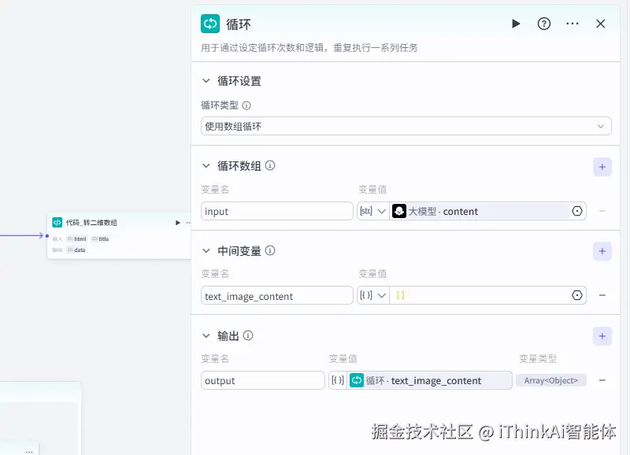Click the input connection port of code node
The image size is (630, 455).
coord(47,235)
